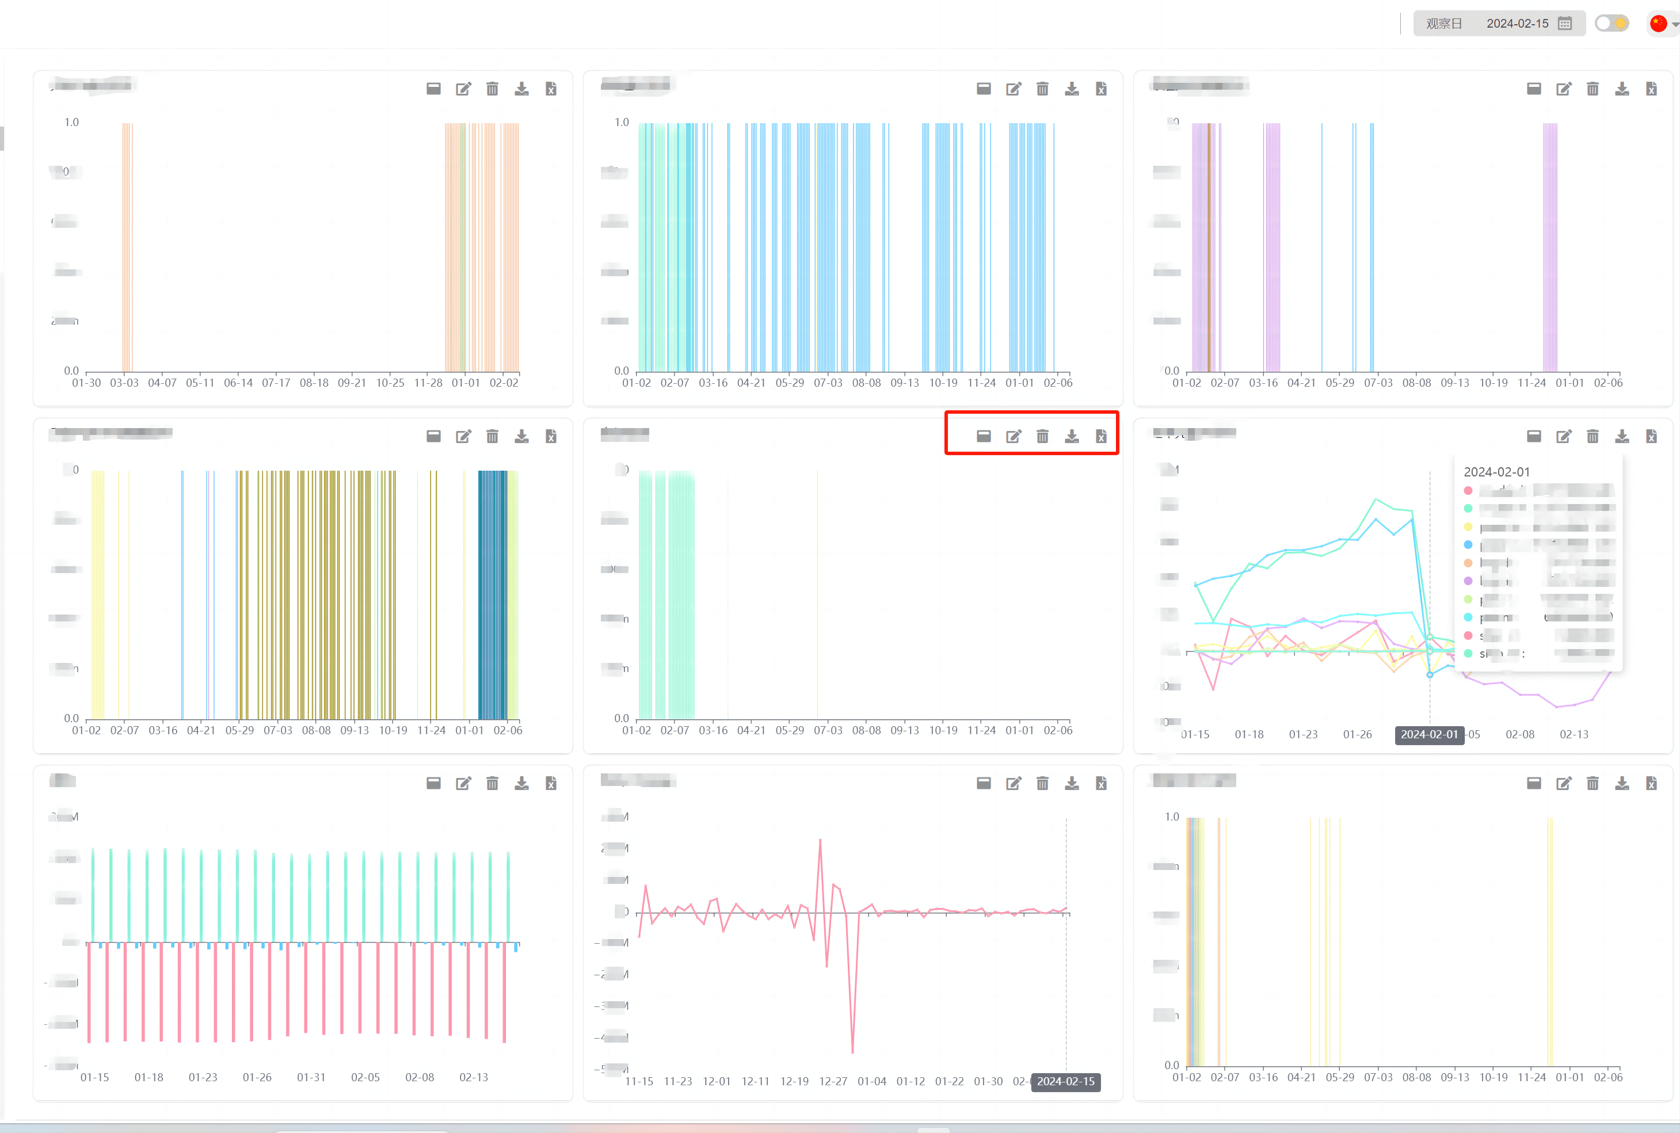Collapse the mint-green bar chart card, center
Screen dimensions: 1680x1133
(x=984, y=436)
